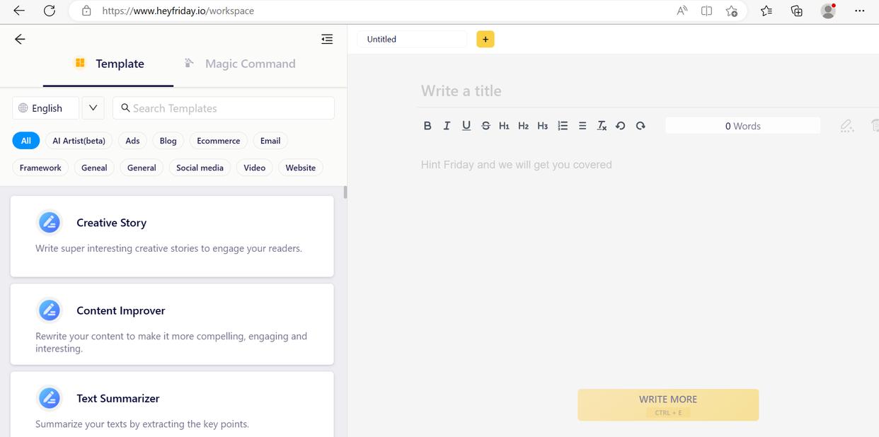
Task: Filter templates by AI Artist(beta)
Action: 79,141
